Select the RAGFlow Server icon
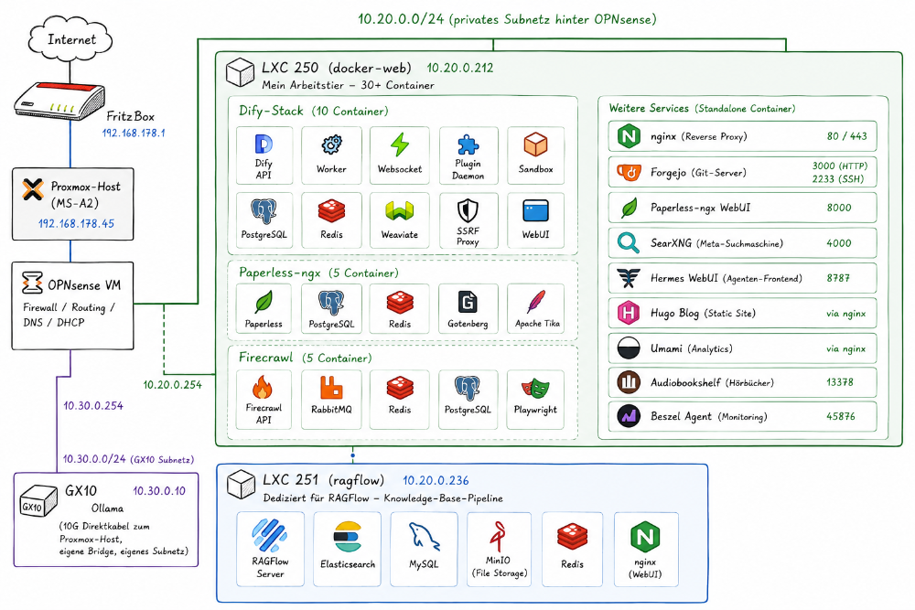The height and width of the screenshot is (610, 915). coord(270,535)
